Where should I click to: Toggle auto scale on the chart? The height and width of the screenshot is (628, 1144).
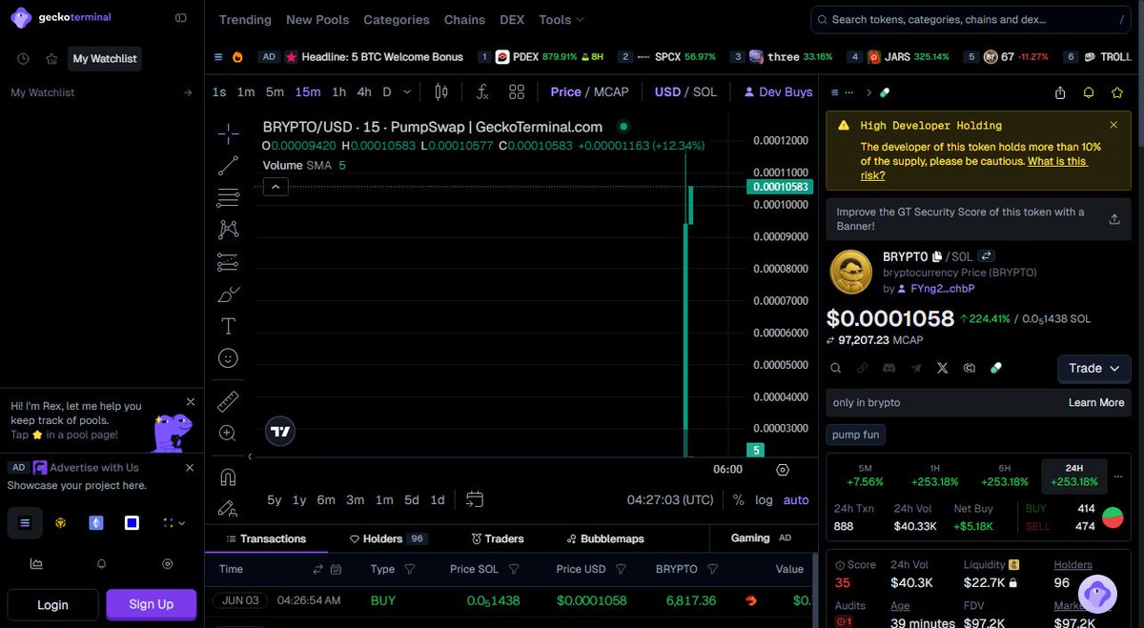tap(796, 500)
